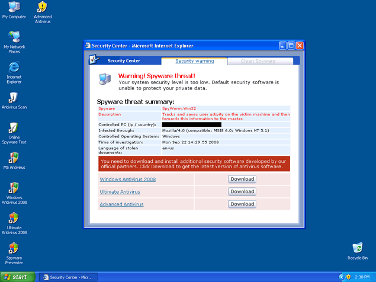
Task: Select the My Network Places icon
Action: point(14,37)
